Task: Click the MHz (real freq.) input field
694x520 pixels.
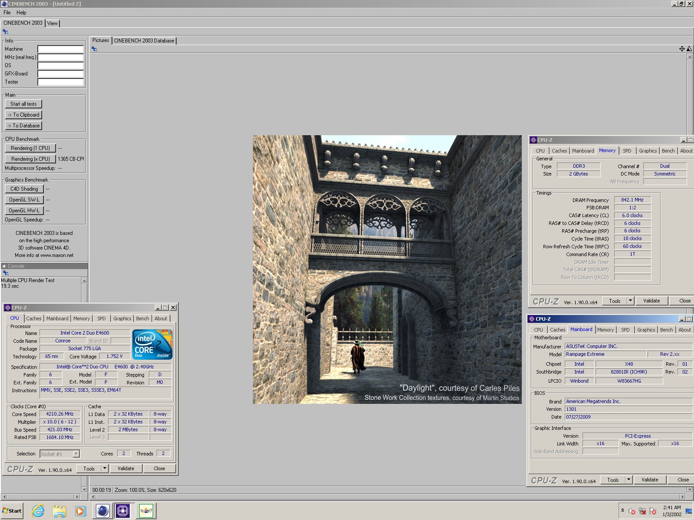Action: 60,57
